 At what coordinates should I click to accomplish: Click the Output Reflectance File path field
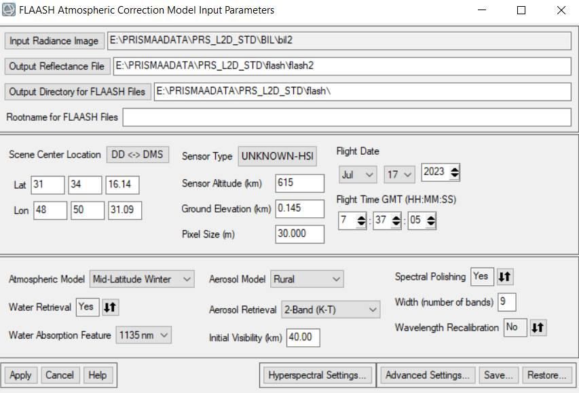coord(342,66)
